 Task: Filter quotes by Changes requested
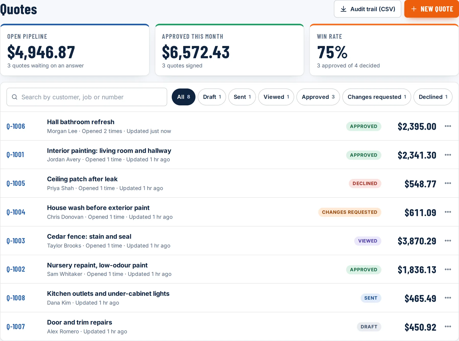377,97
